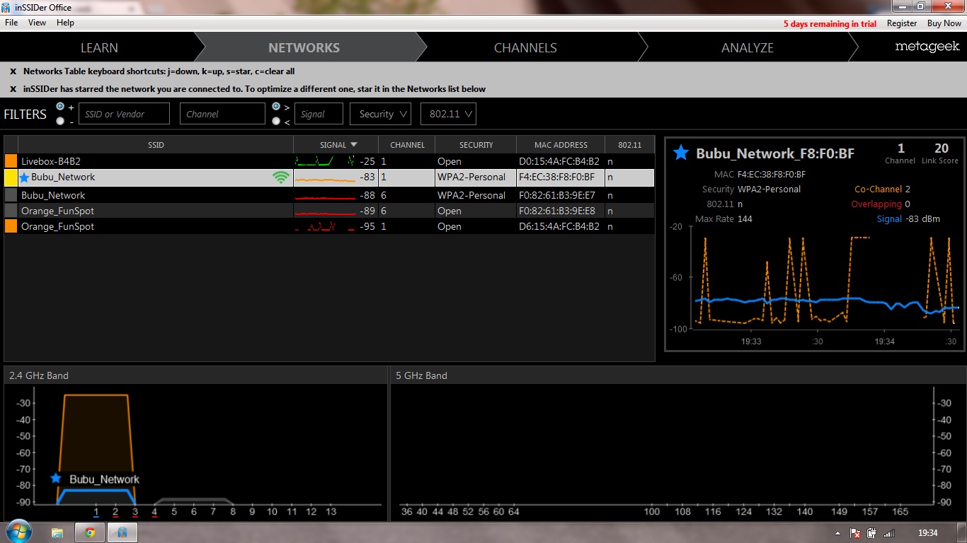Sort by the SIGNAL column header
This screenshot has width=967, height=543.
[336, 145]
